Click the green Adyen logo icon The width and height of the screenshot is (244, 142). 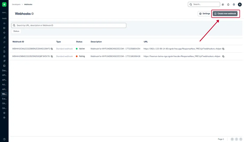[4, 4]
